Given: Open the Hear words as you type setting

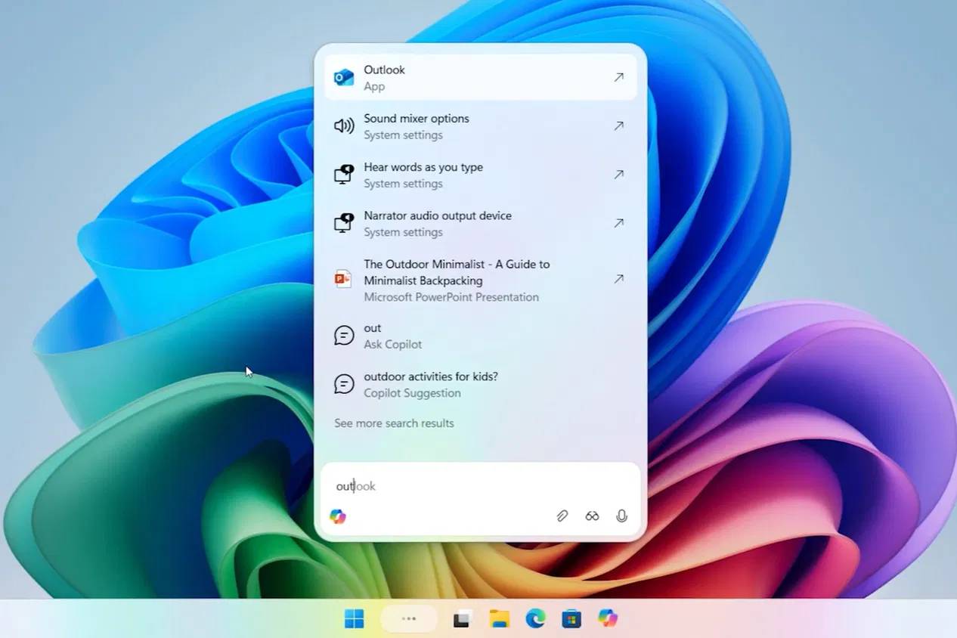Looking at the screenshot, I should 423,175.
